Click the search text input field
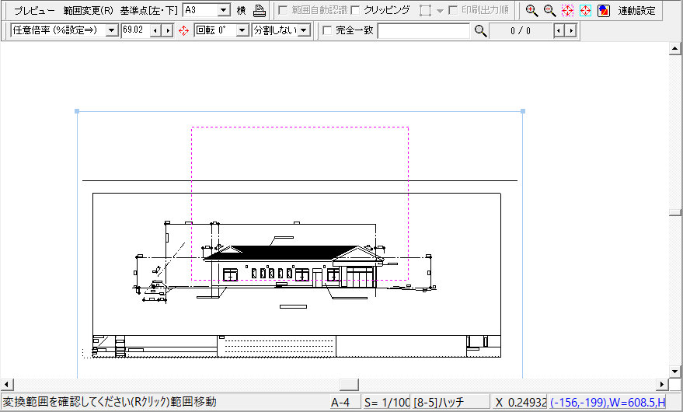This screenshot has height=412, width=683. tap(423, 30)
